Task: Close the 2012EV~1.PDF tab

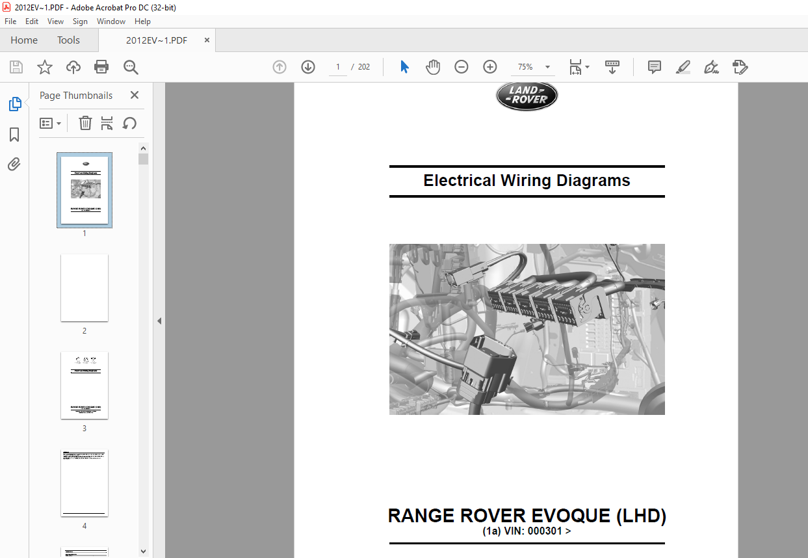Action: pyautogui.click(x=207, y=40)
